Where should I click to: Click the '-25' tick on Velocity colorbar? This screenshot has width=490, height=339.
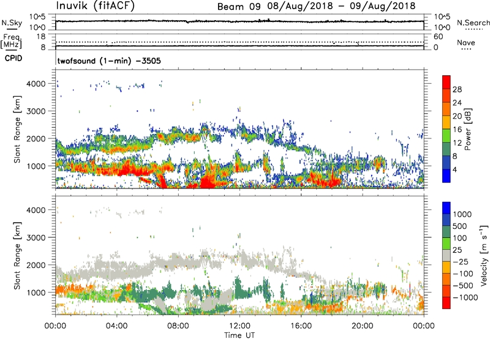coord(462,261)
